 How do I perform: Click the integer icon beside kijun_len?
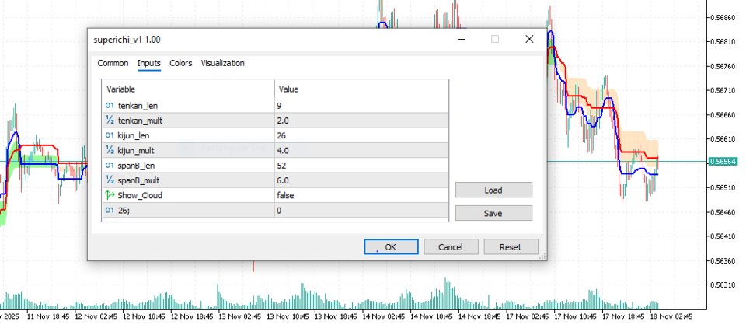click(110, 135)
